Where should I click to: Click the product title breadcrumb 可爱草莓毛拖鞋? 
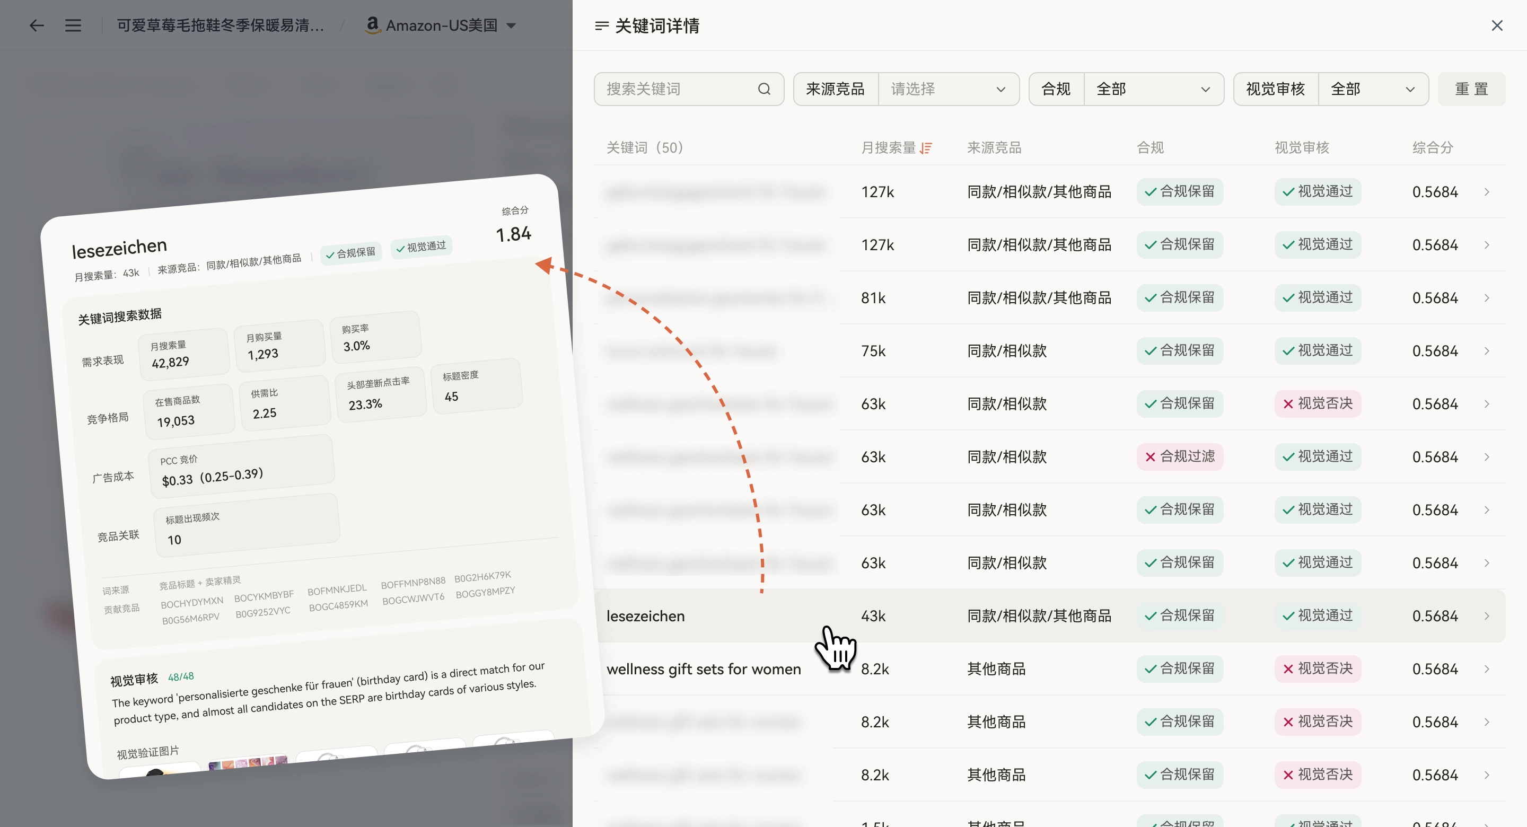point(221,25)
